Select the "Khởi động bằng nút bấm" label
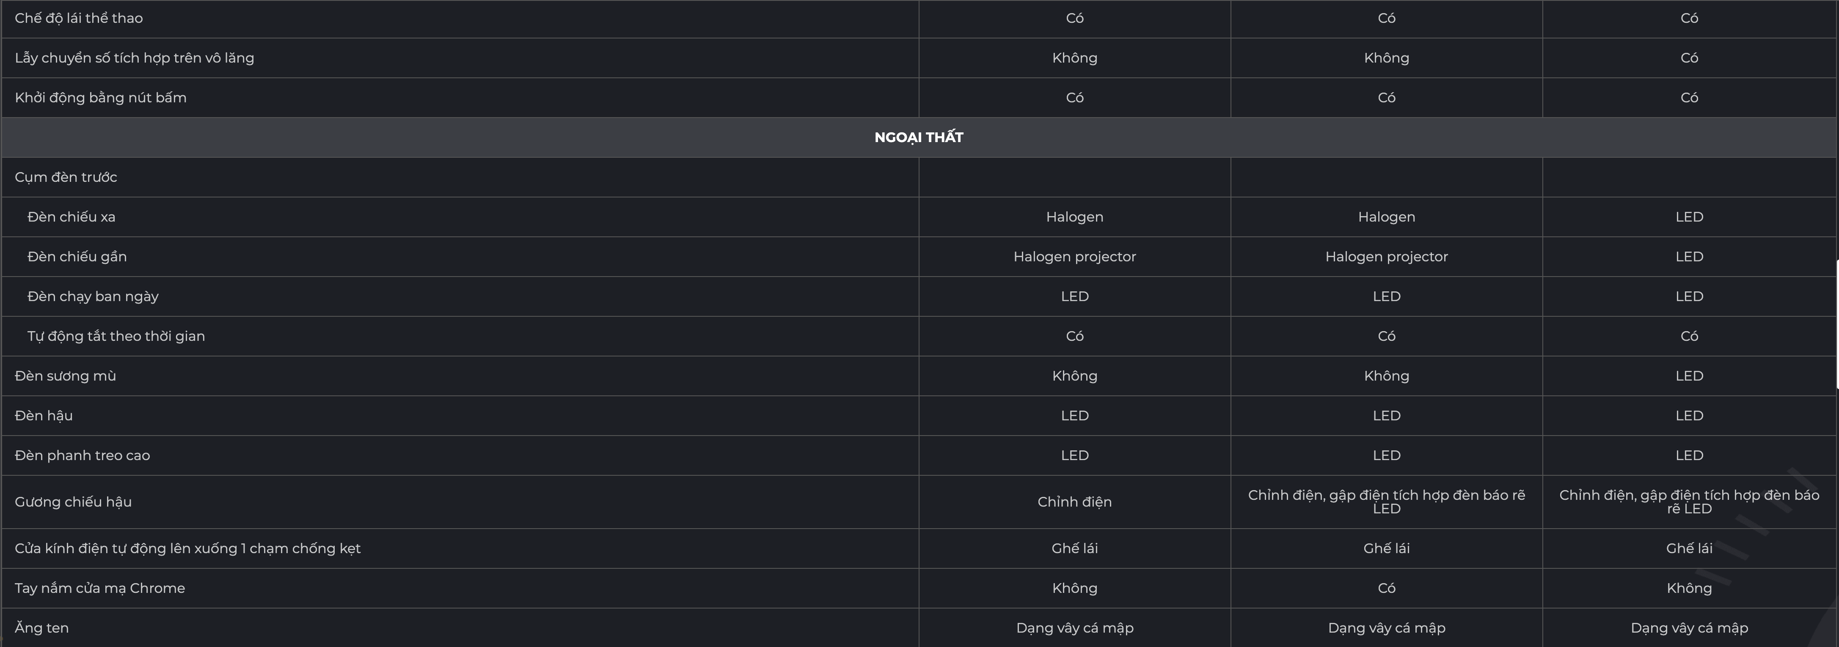1839x647 pixels. (101, 98)
